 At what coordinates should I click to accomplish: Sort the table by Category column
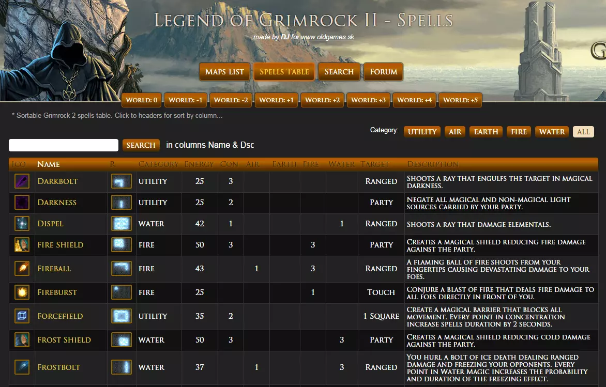[158, 164]
